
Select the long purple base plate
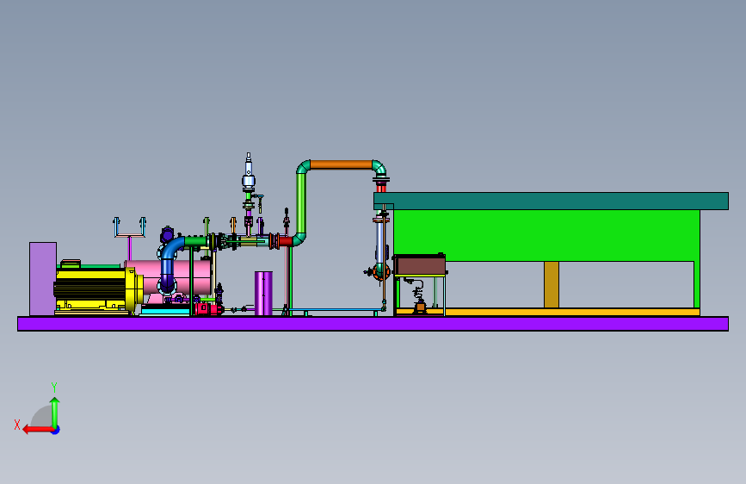click(x=373, y=324)
